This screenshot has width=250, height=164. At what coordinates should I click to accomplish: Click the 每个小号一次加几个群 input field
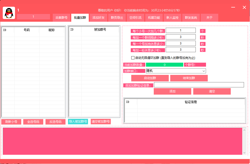181,30
